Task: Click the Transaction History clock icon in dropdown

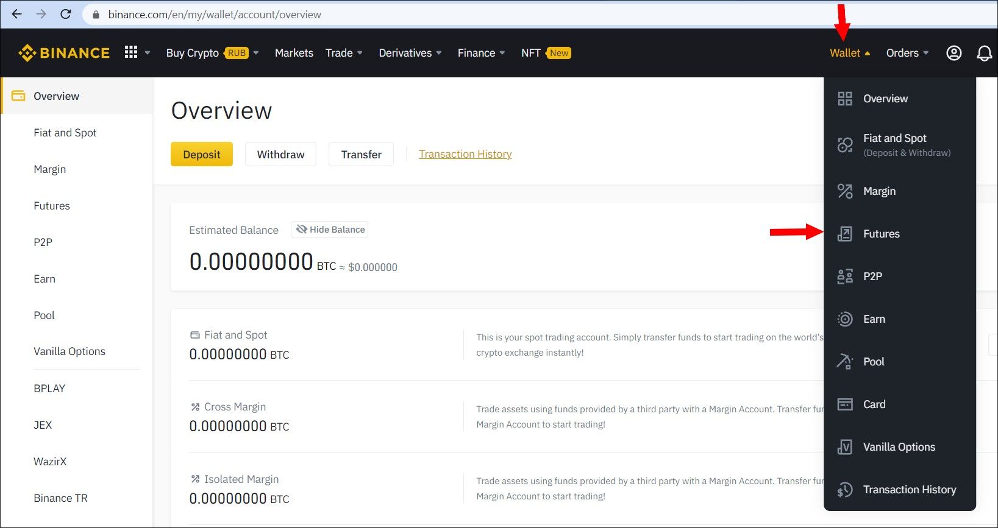Action: click(845, 490)
